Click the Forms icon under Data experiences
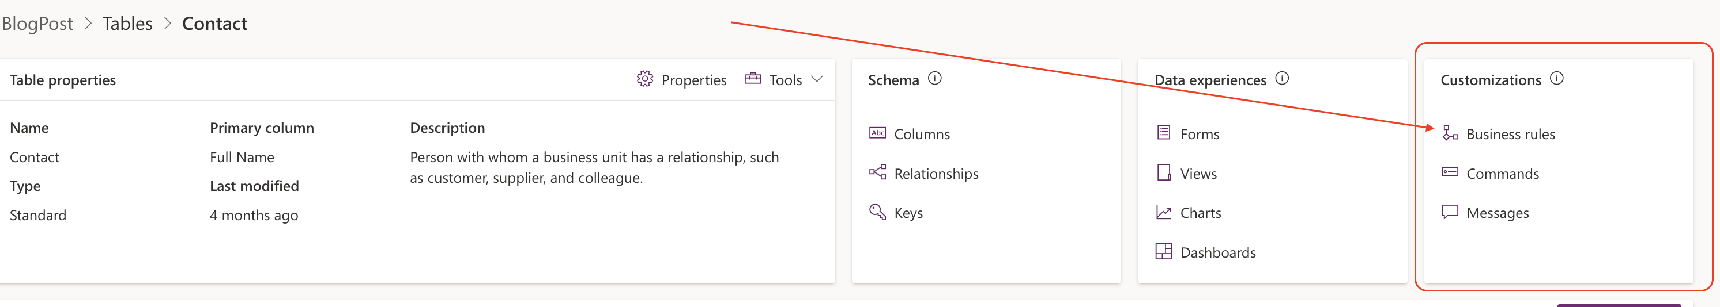Viewport: 1720px width, 307px height. point(1163,133)
